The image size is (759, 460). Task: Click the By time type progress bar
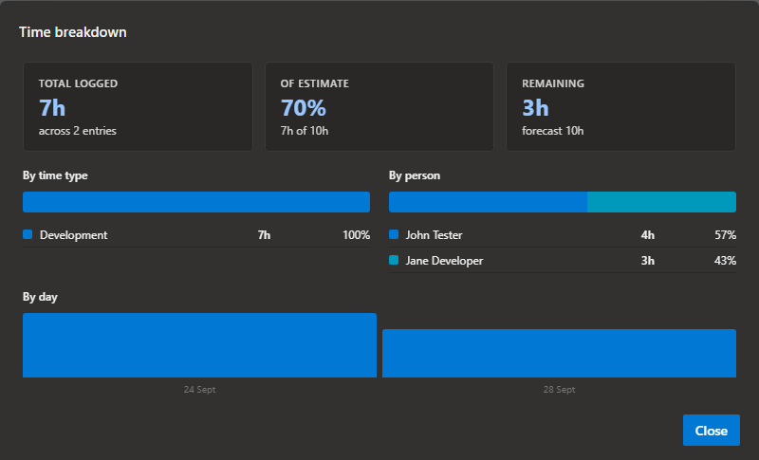coord(196,202)
